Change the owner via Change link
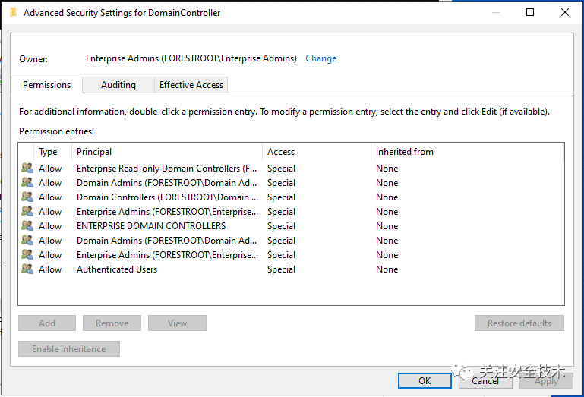This screenshot has width=584, height=397. 320,58
